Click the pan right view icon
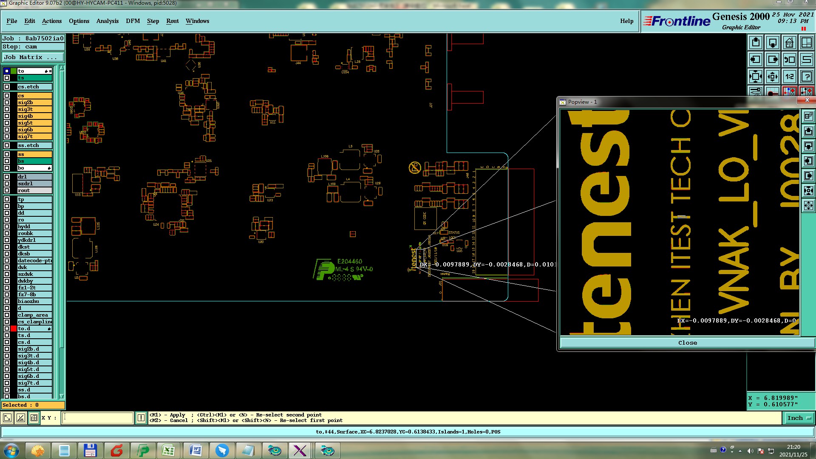 click(x=773, y=59)
